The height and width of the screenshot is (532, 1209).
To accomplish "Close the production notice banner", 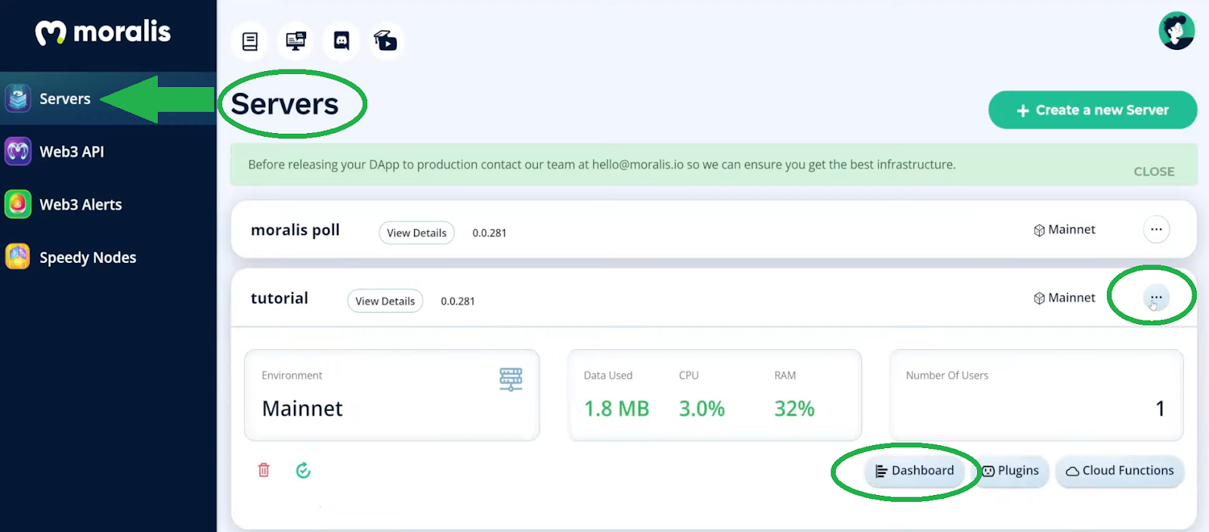I will [1154, 172].
